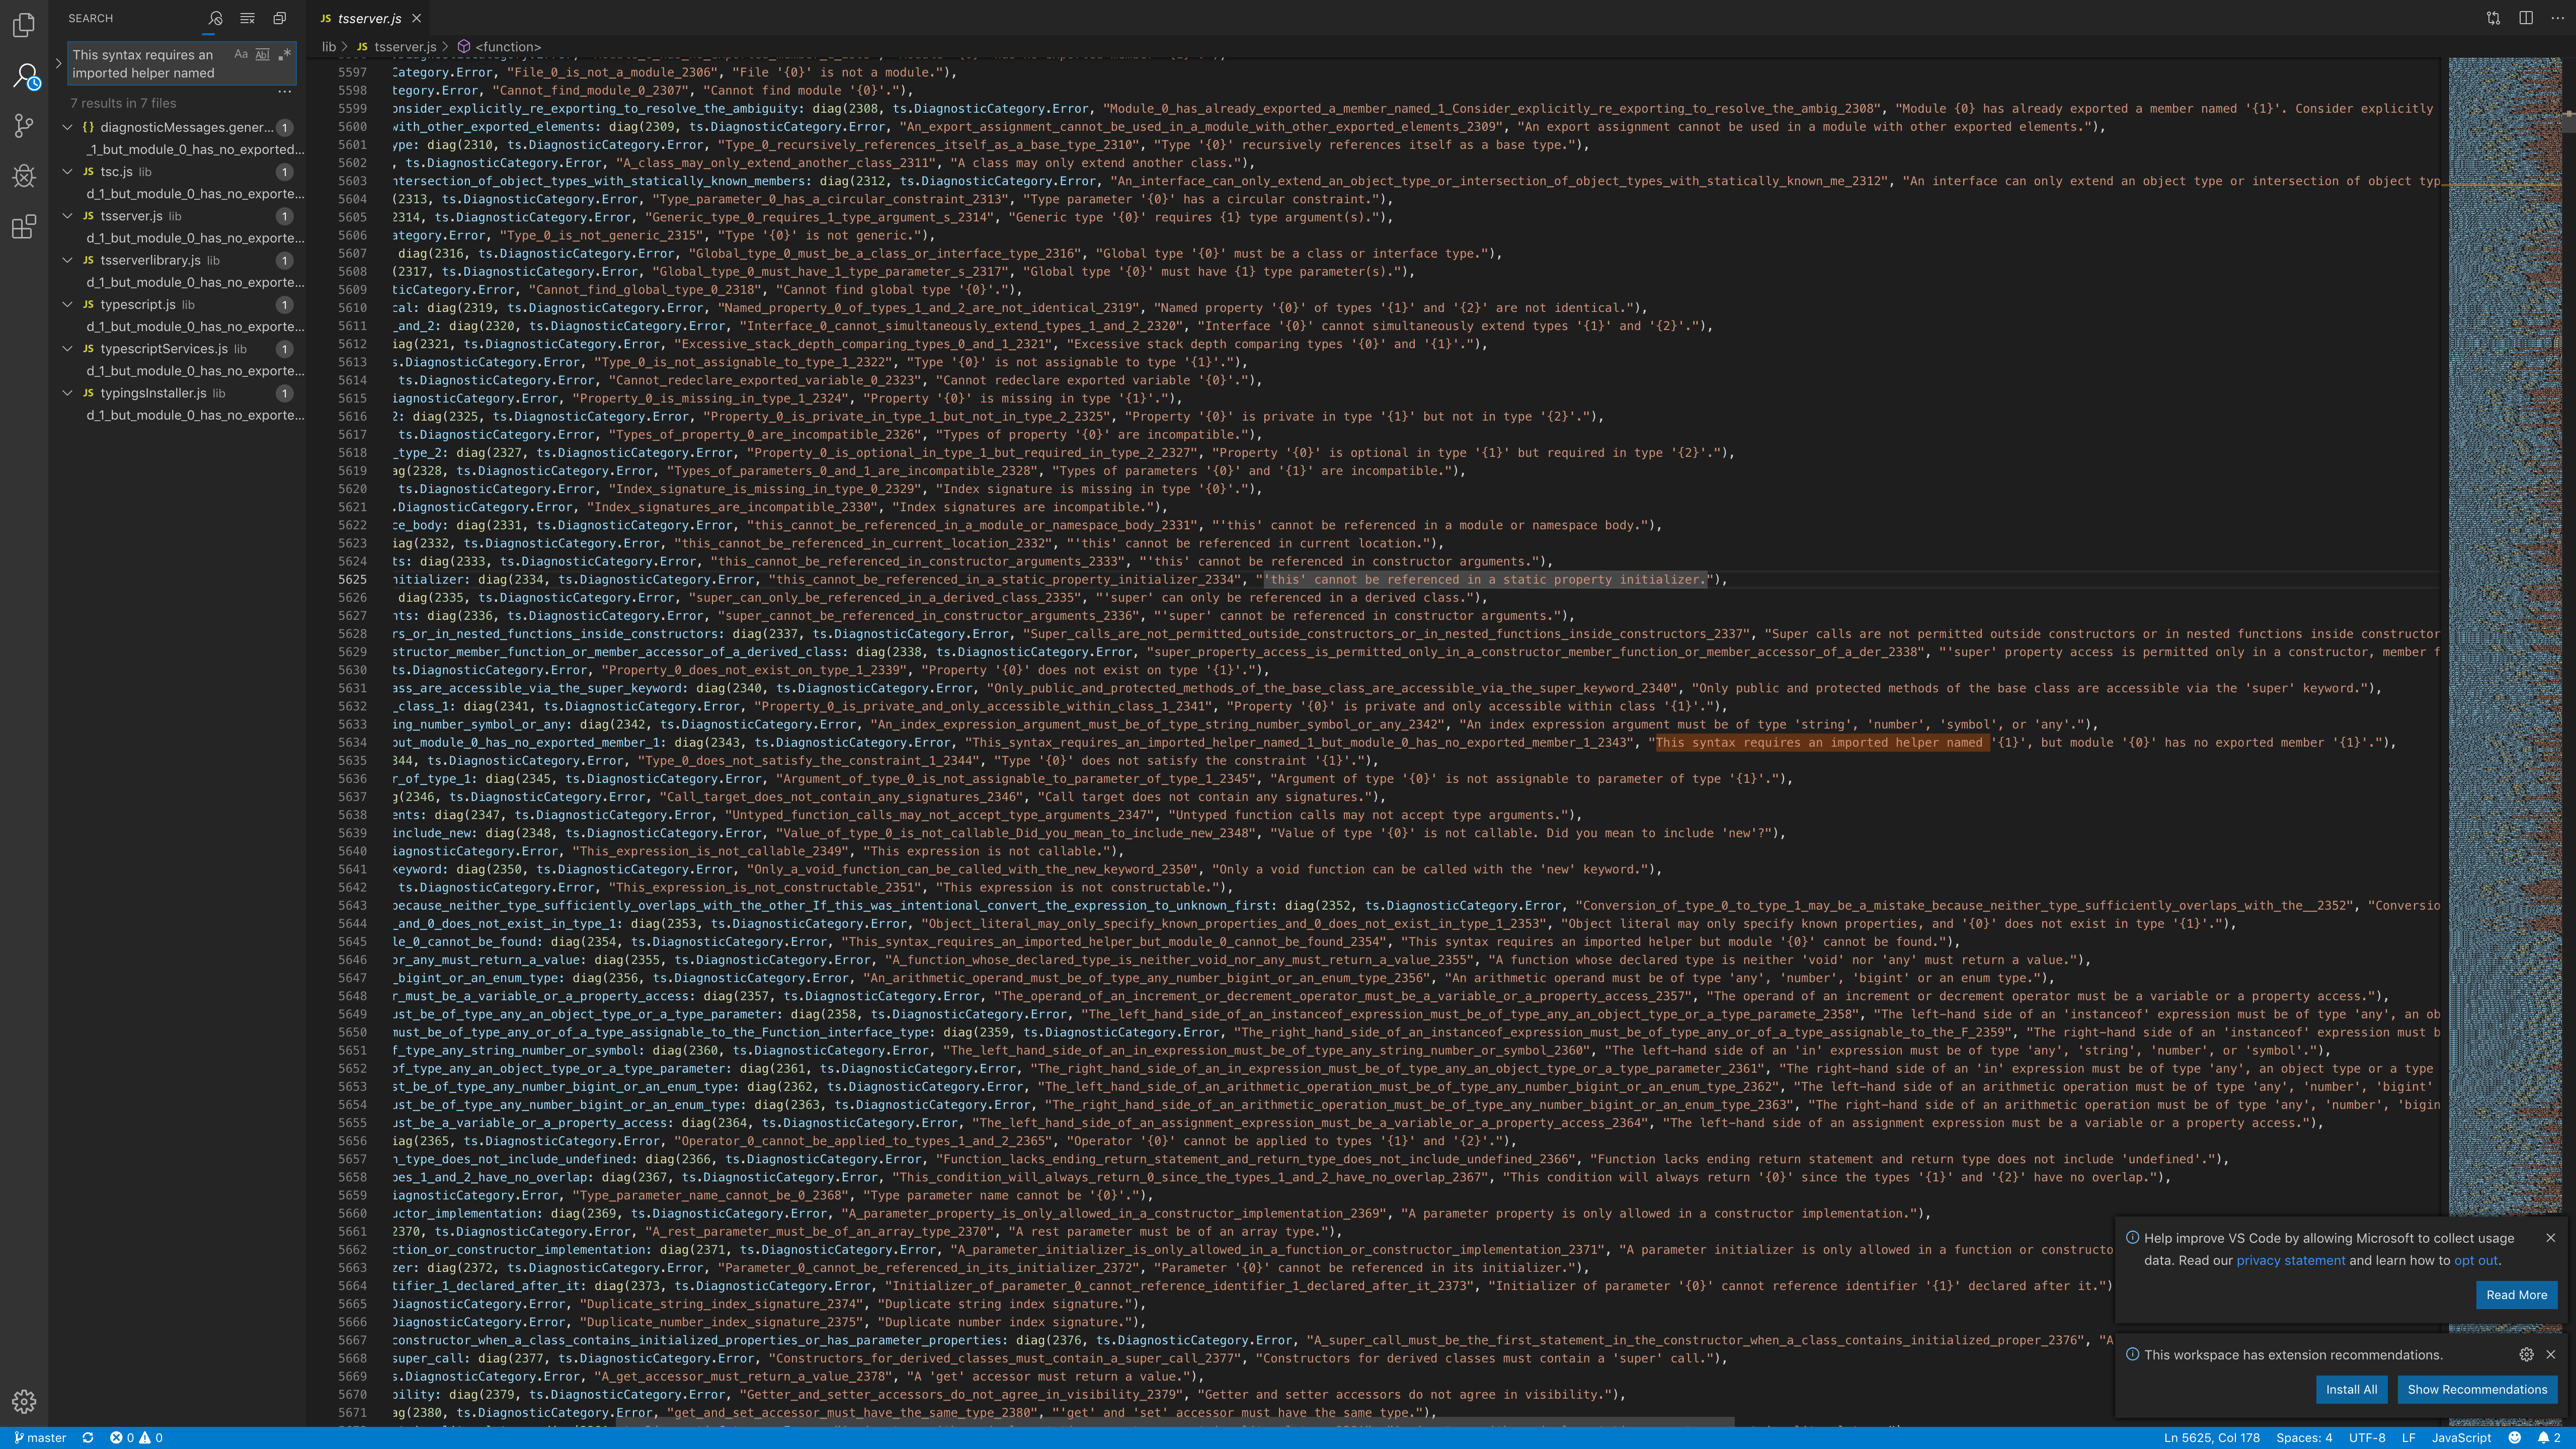Switch to the tsserver.js editor tab
This screenshot has height=1449, width=2576.
(368, 18)
